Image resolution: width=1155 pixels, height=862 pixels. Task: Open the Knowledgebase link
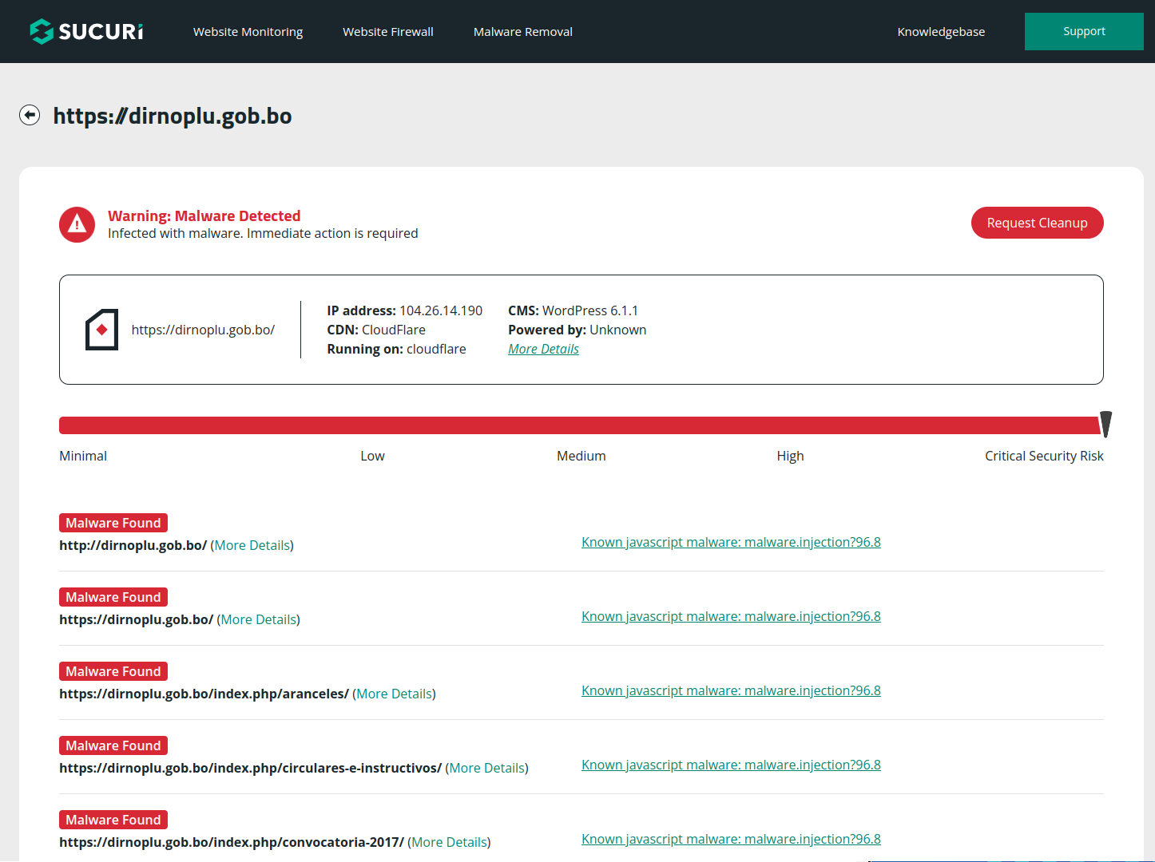(x=941, y=32)
